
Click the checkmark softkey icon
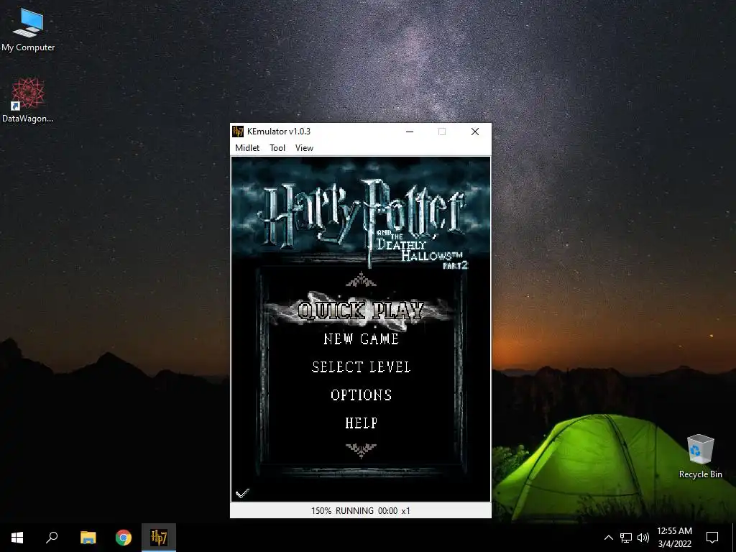[242, 493]
